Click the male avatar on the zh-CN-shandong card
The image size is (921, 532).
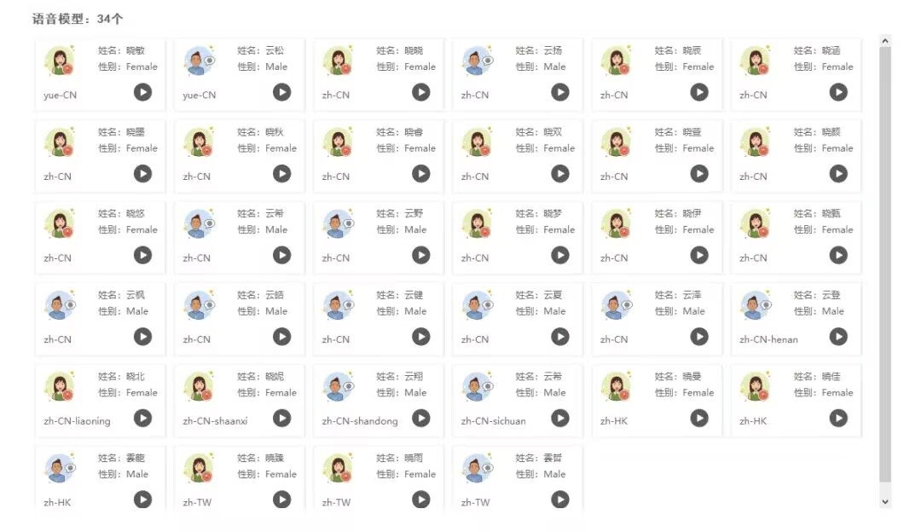[339, 386]
